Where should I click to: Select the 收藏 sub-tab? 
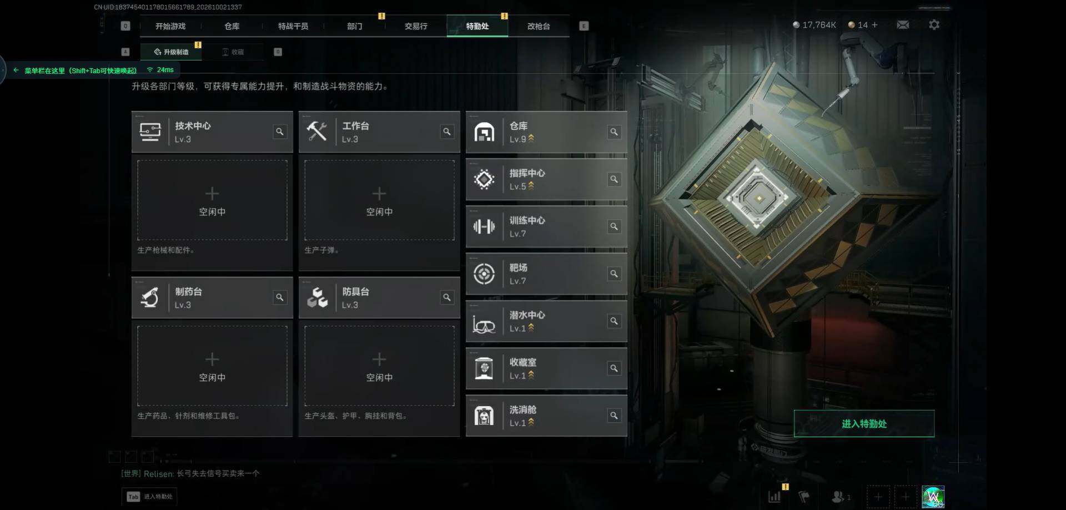(233, 52)
